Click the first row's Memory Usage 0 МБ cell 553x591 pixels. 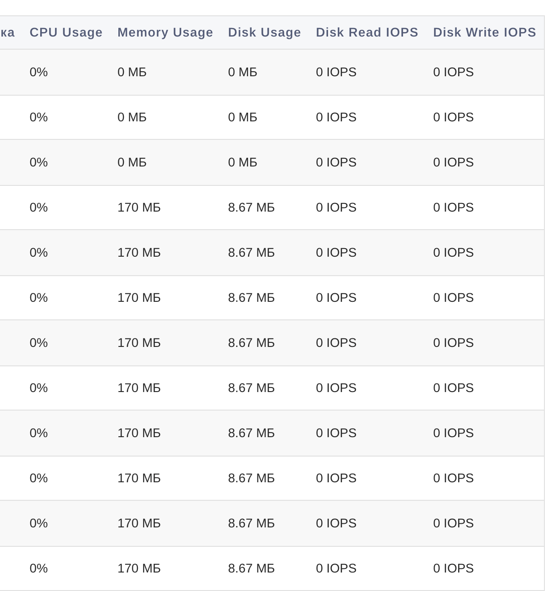click(x=132, y=72)
